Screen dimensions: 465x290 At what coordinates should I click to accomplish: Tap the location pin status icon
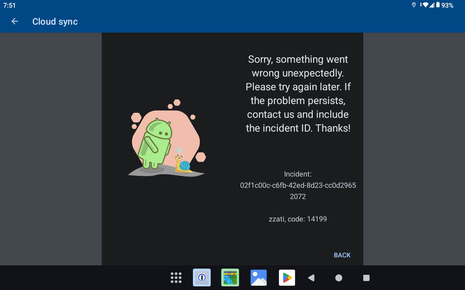point(414,5)
